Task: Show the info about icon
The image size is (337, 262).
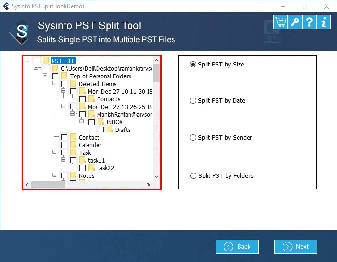Action: point(324,22)
